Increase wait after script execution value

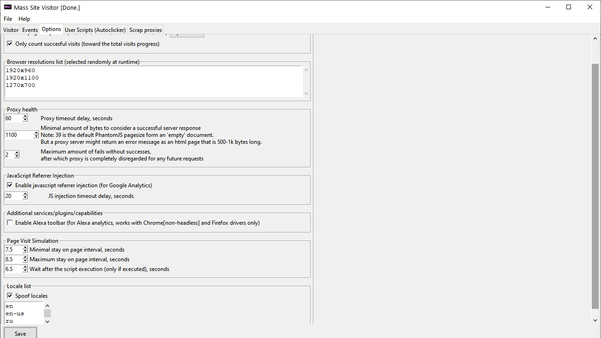point(25,267)
